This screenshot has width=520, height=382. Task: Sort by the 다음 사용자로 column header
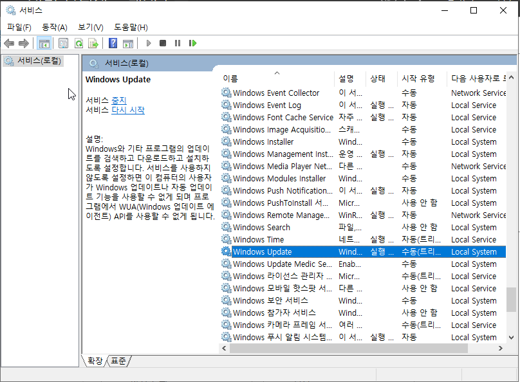pos(476,78)
